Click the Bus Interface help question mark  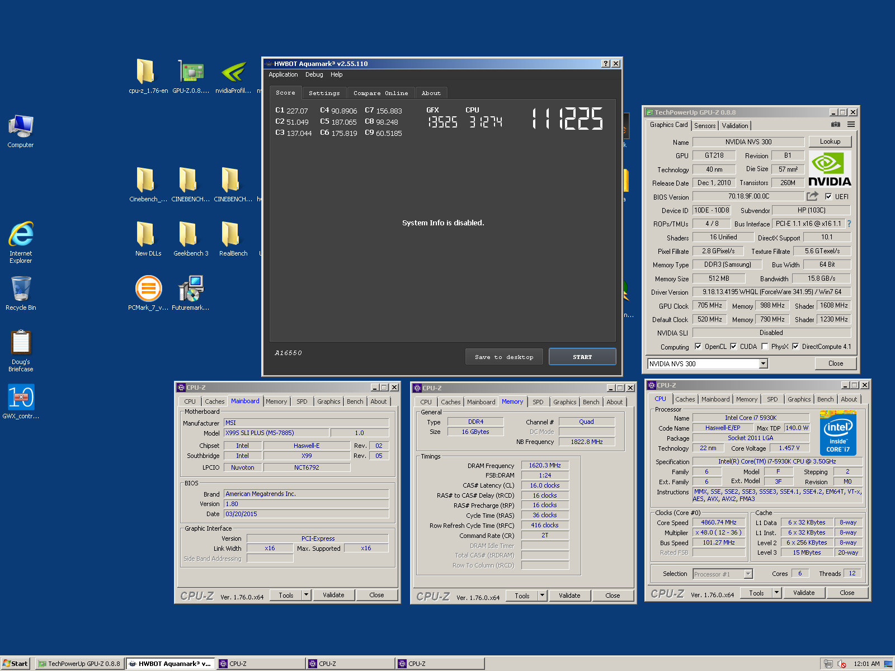[849, 224]
